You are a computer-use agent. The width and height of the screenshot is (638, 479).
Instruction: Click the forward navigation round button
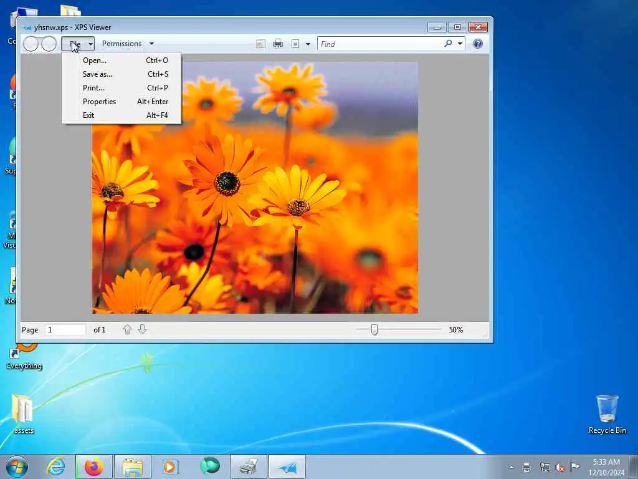click(x=49, y=44)
